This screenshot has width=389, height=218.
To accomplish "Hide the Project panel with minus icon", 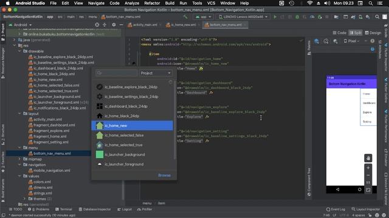I will [121, 25].
